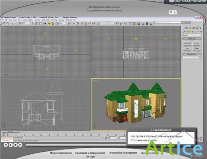Switch to the Motion command panel tab
This screenshot has width=207, height=159.
click(194, 28)
